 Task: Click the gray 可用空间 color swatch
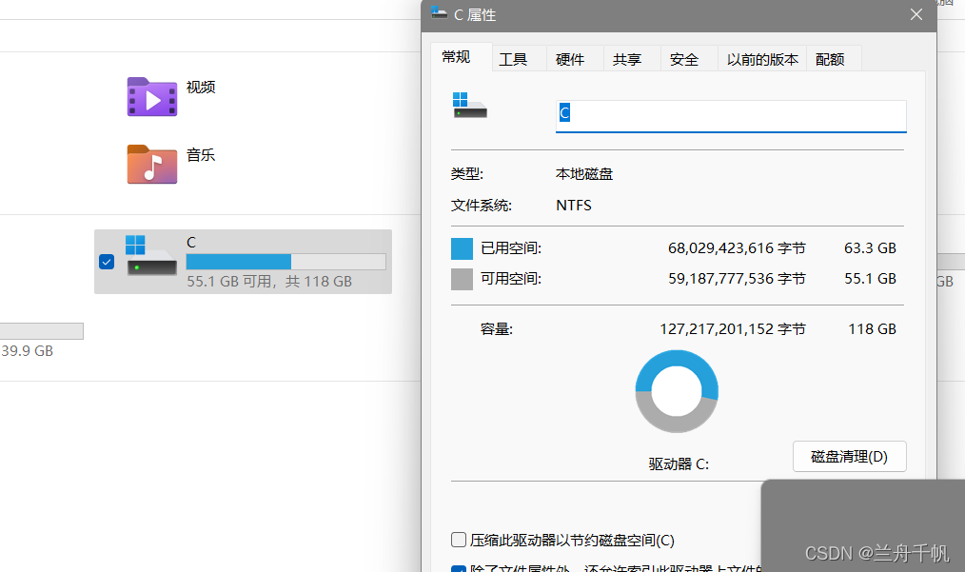(462, 280)
